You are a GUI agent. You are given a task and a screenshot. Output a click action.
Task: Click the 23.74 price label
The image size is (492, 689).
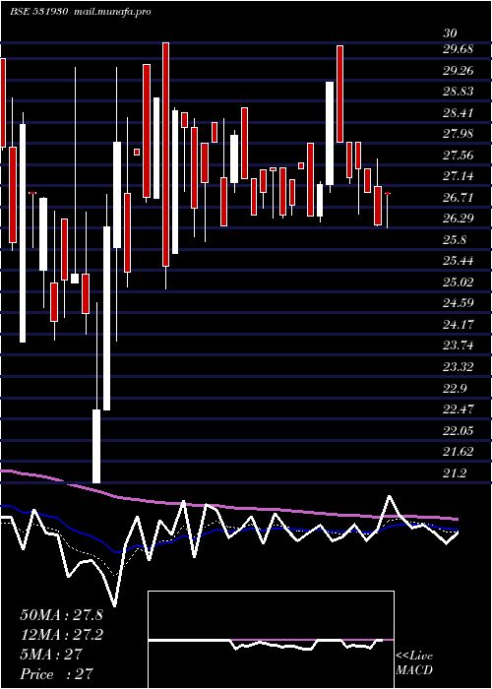click(458, 345)
